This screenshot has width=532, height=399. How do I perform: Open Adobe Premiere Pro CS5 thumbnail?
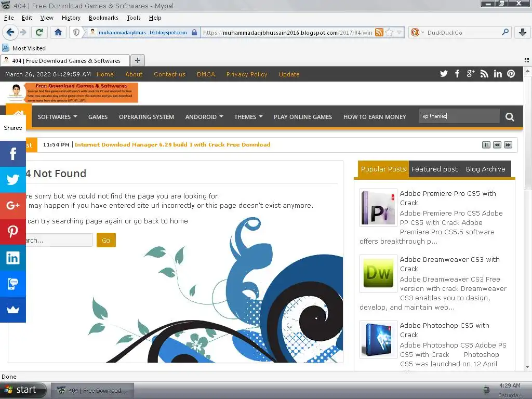point(378,207)
